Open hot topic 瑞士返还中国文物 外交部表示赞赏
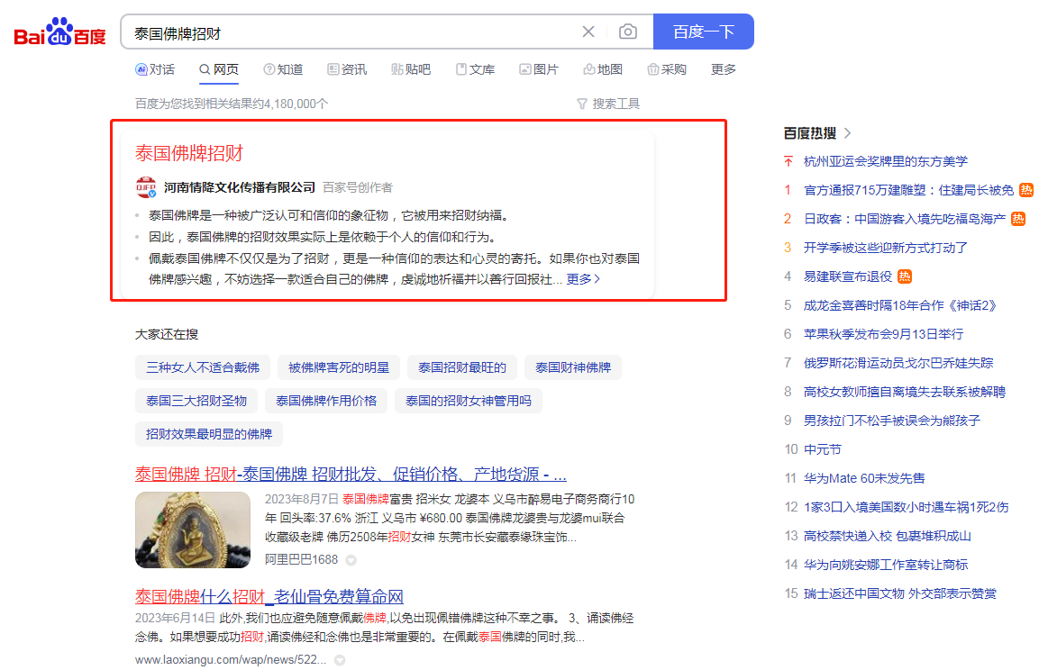 (x=899, y=593)
